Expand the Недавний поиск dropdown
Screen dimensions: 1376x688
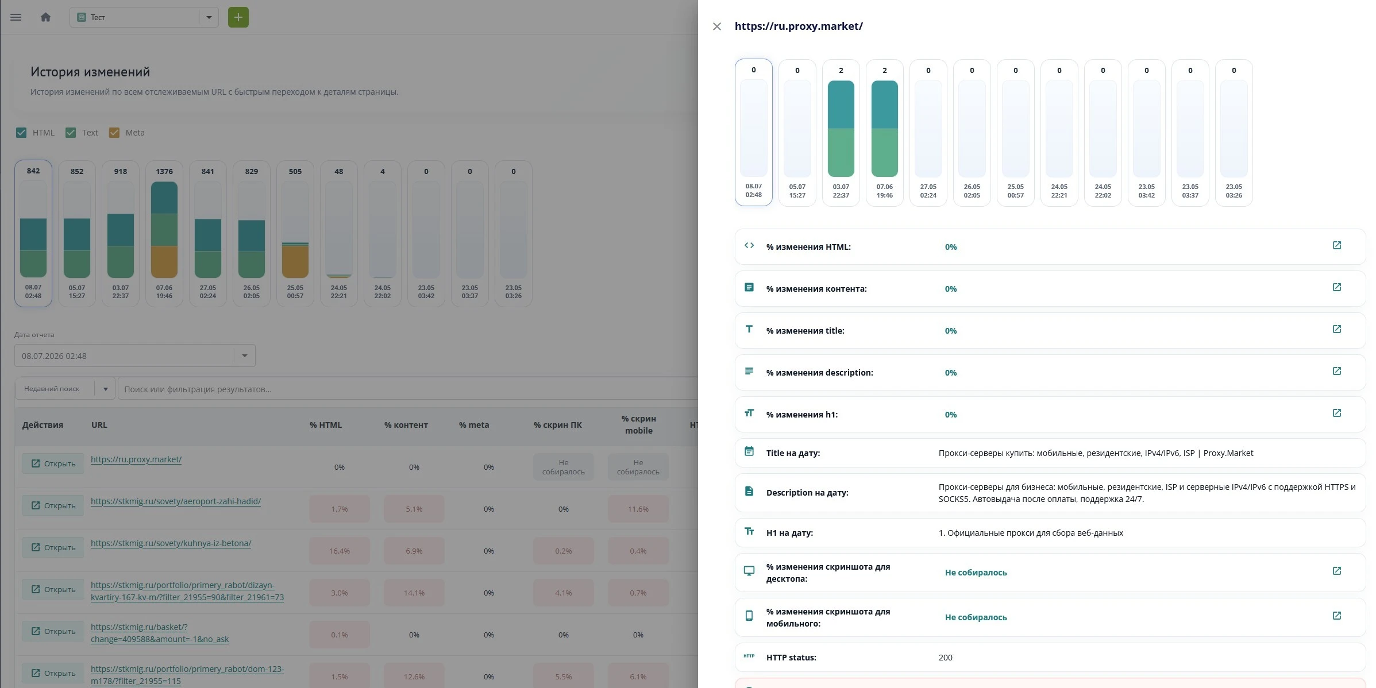pyautogui.click(x=65, y=389)
